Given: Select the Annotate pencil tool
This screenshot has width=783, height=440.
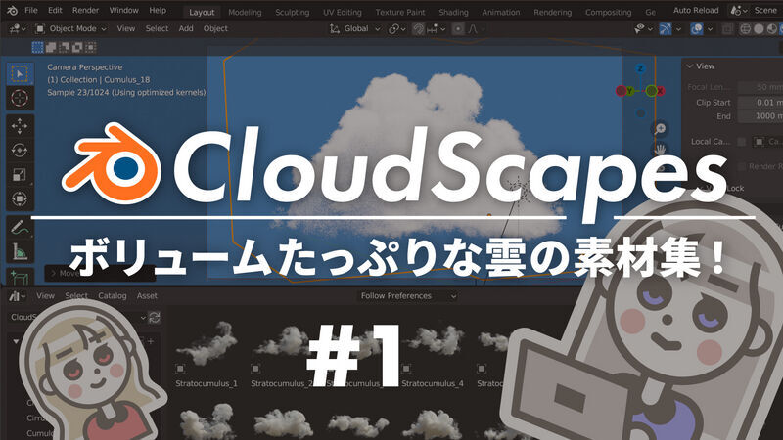Looking at the screenshot, I should [20, 227].
